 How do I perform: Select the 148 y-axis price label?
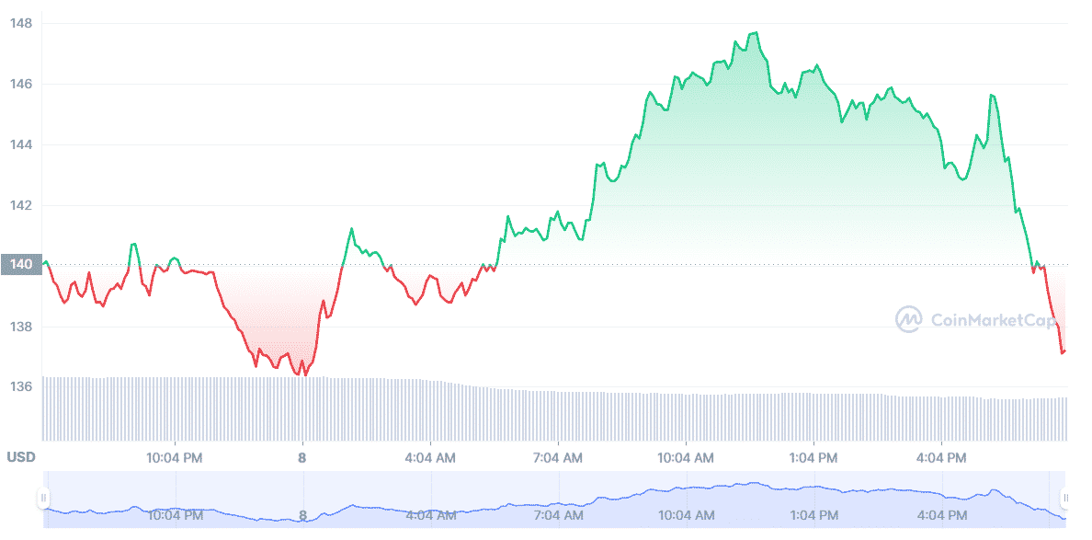pyautogui.click(x=22, y=23)
